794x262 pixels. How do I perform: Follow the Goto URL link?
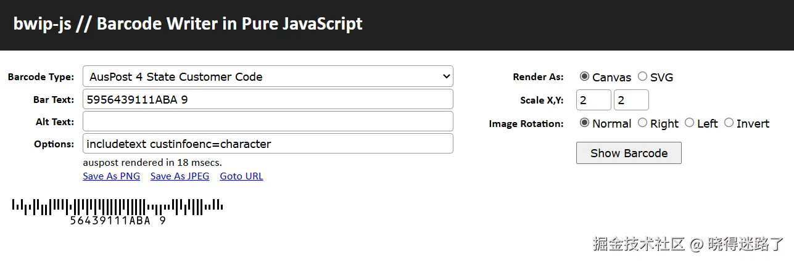point(241,176)
